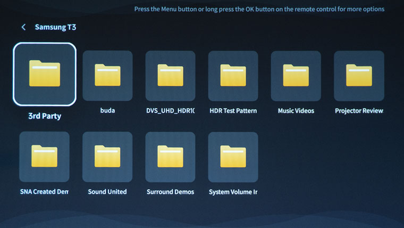Image resolution: width=404 pixels, height=228 pixels.
Task: Open the DVS_UHD_HDR10 folder icon
Action: [x=170, y=76]
